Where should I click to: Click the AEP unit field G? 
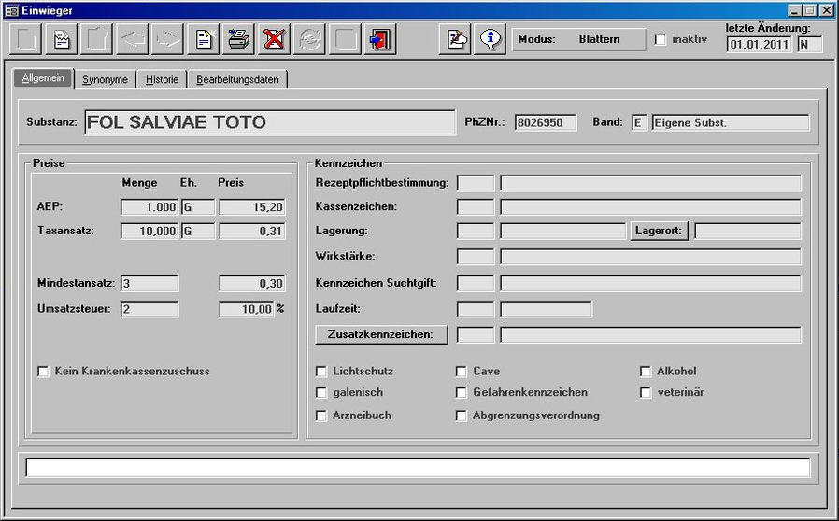tap(198, 207)
